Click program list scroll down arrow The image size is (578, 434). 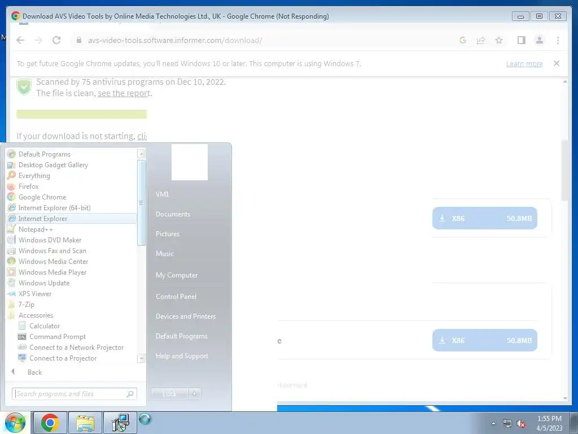pos(141,358)
